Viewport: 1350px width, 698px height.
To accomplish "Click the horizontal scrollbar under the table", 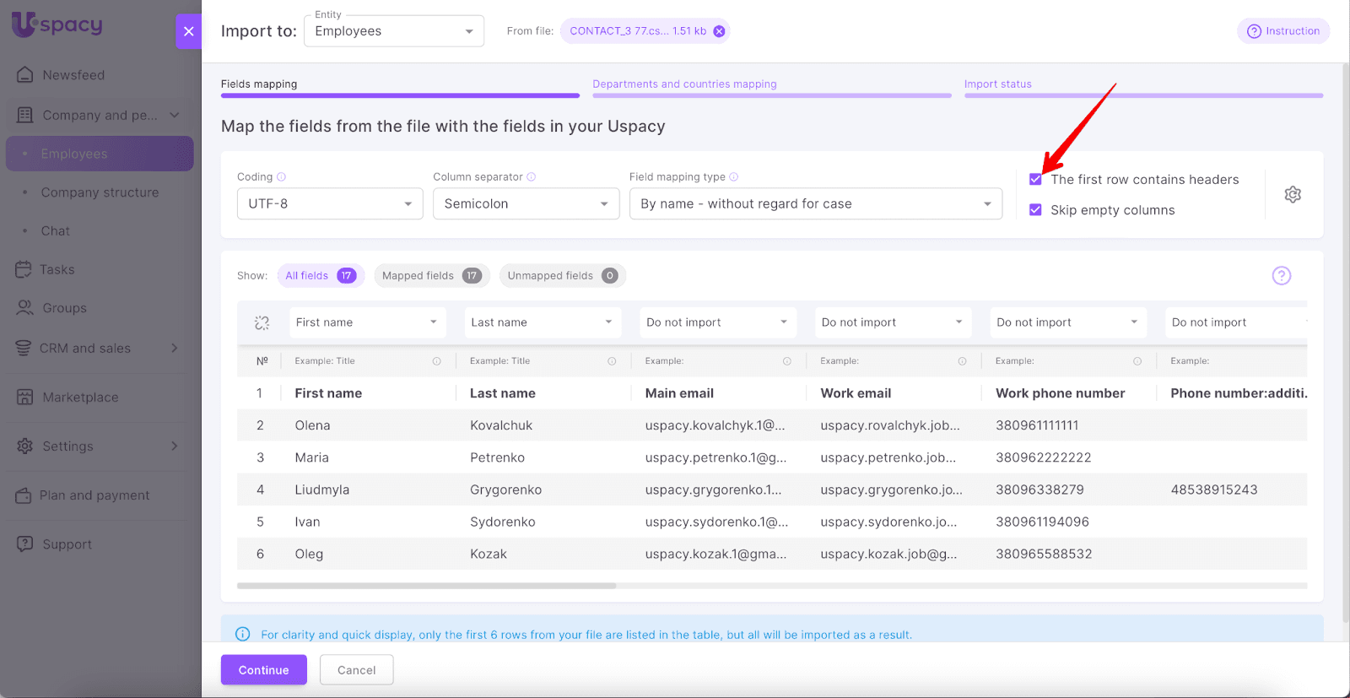I will (x=426, y=586).
